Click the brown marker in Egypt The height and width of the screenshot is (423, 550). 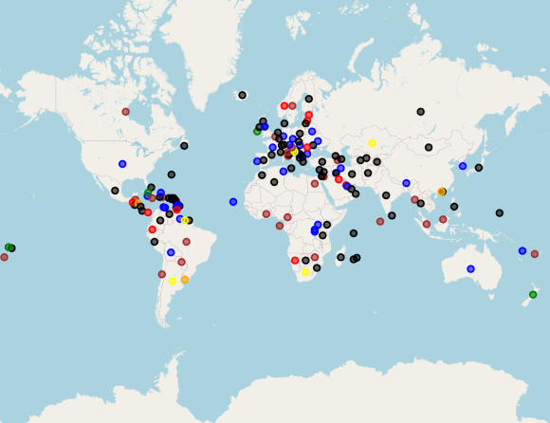(x=315, y=183)
